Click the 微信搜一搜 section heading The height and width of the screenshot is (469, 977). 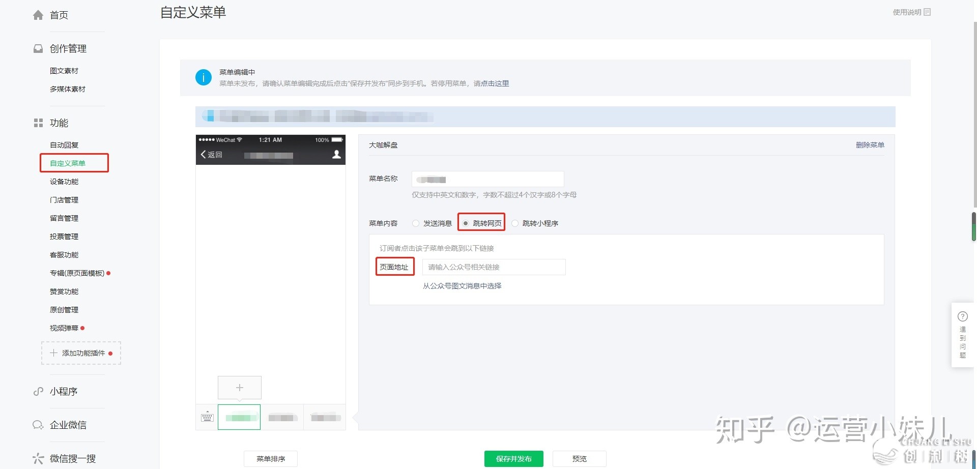coord(73,459)
